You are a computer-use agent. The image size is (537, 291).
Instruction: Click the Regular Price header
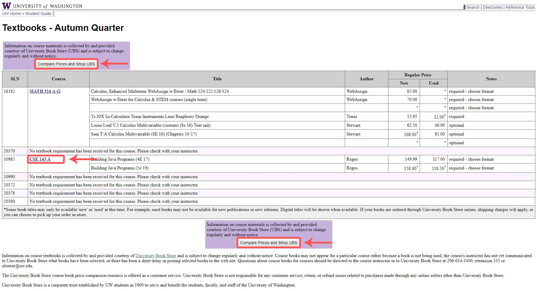click(418, 75)
